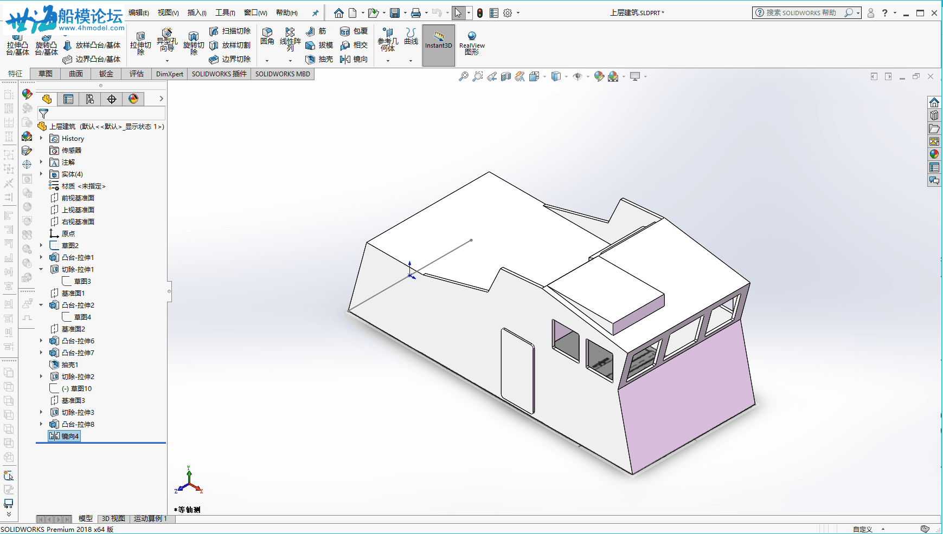Click the feature tree filter icon
Image resolution: width=943 pixels, height=534 pixels.
tap(43, 113)
